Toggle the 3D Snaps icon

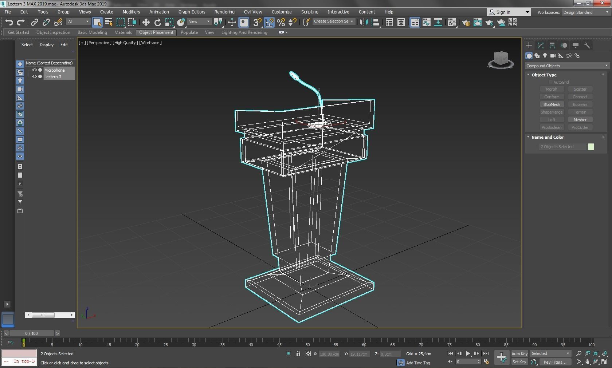(x=257, y=23)
